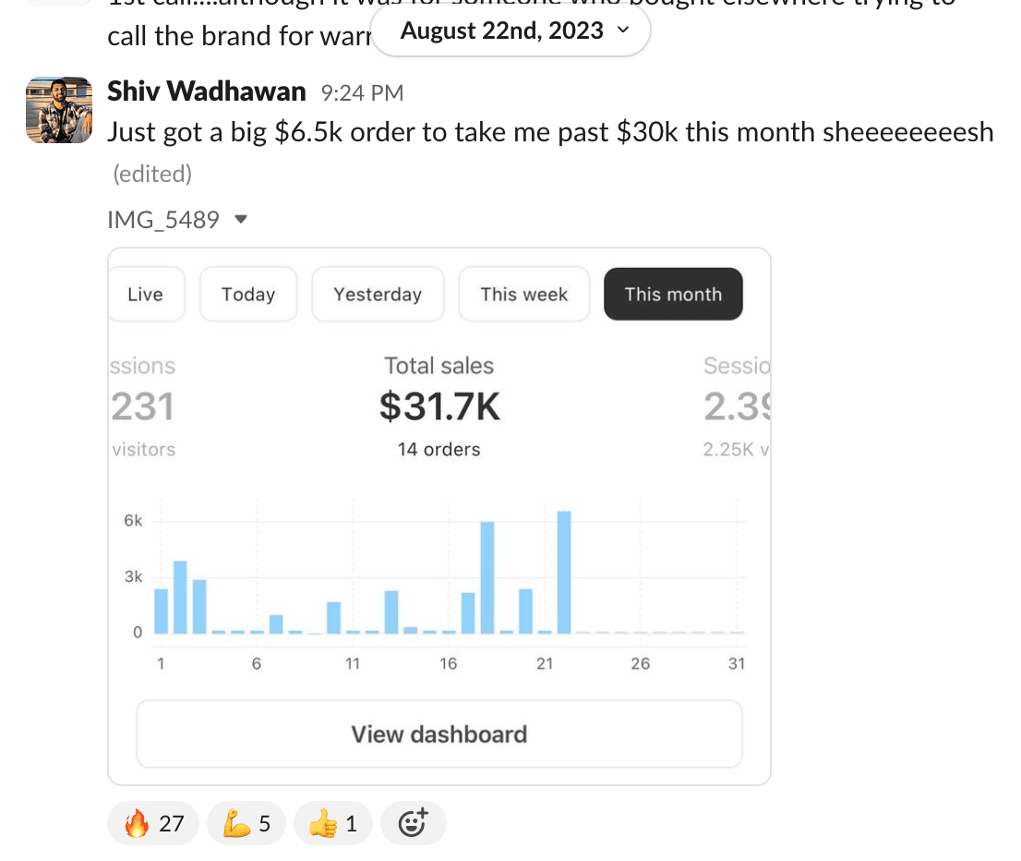Open the August 22nd, 2023 date dropdown
Viewport: 1021px width, 861px height.
[x=512, y=30]
